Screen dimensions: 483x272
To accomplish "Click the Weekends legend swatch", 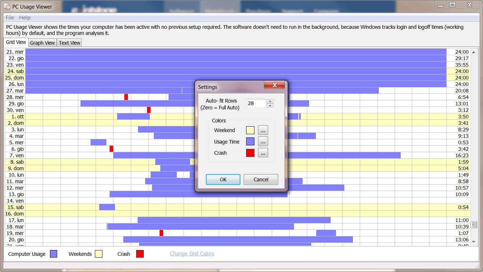I will (x=98, y=254).
